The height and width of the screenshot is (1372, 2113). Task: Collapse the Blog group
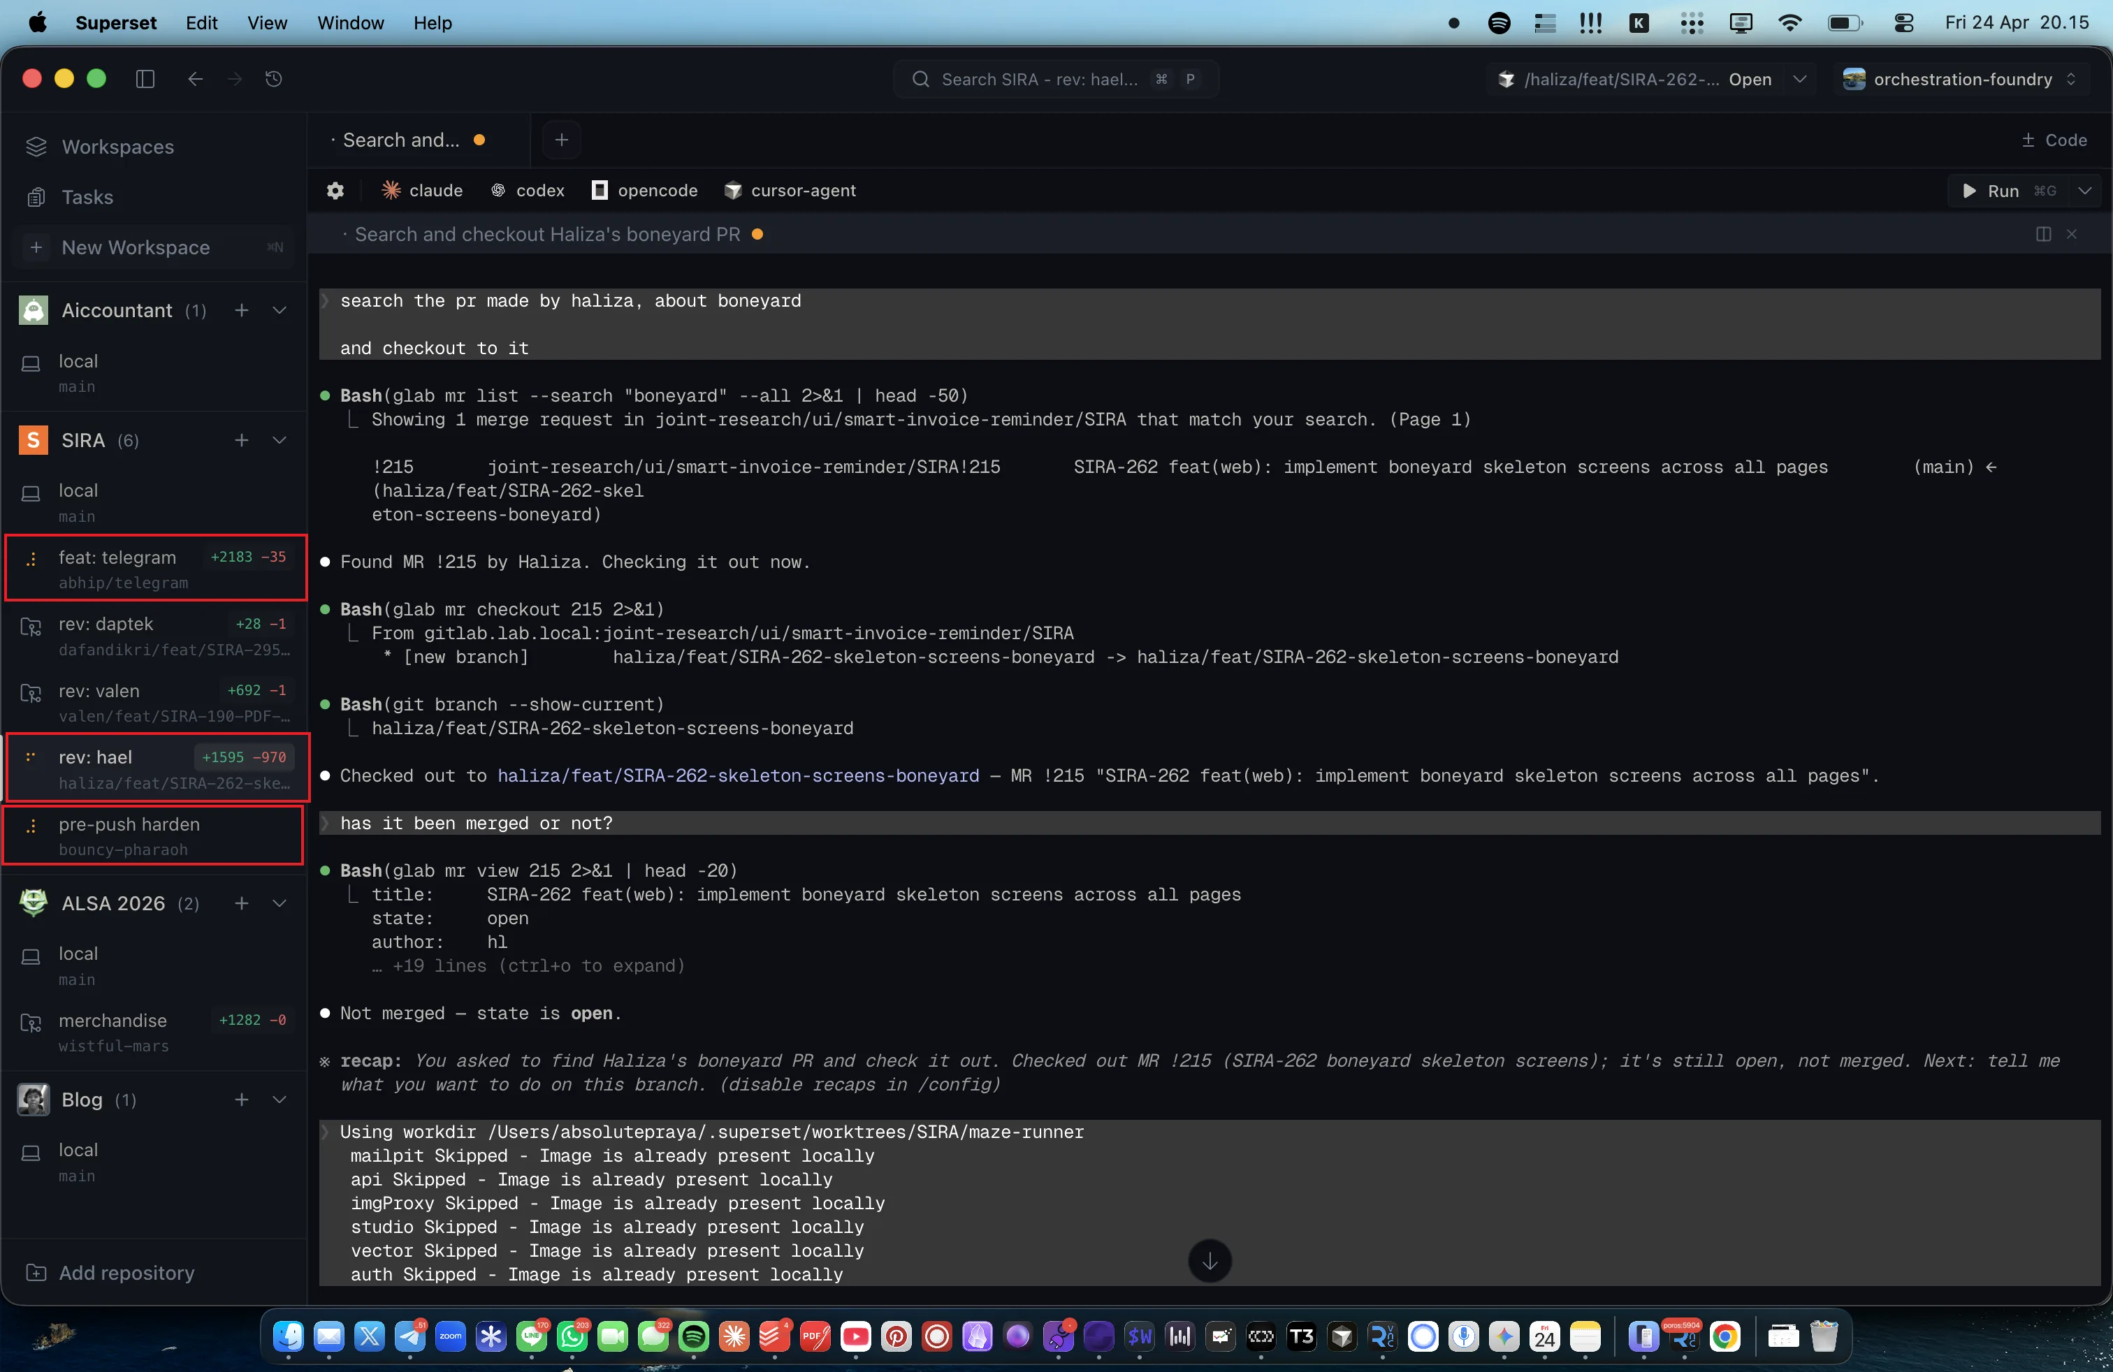[279, 1100]
